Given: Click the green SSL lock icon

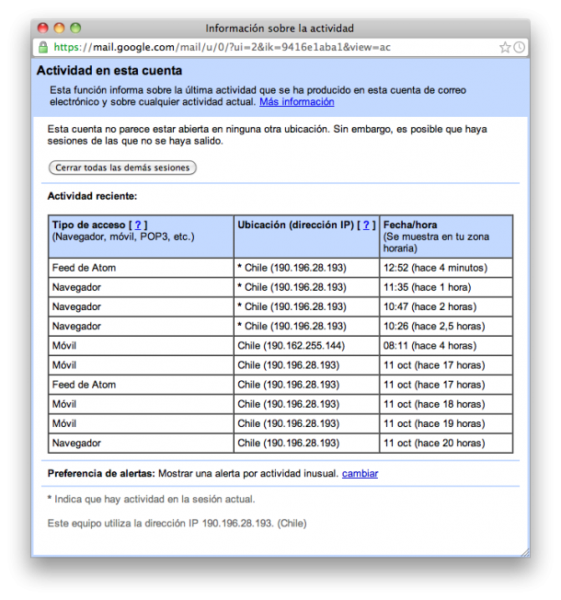Looking at the screenshot, I should click(x=42, y=47).
